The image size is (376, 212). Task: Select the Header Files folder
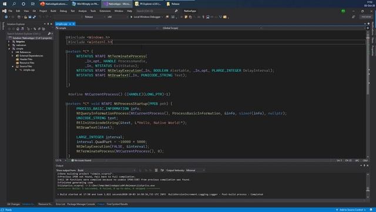point(26,59)
